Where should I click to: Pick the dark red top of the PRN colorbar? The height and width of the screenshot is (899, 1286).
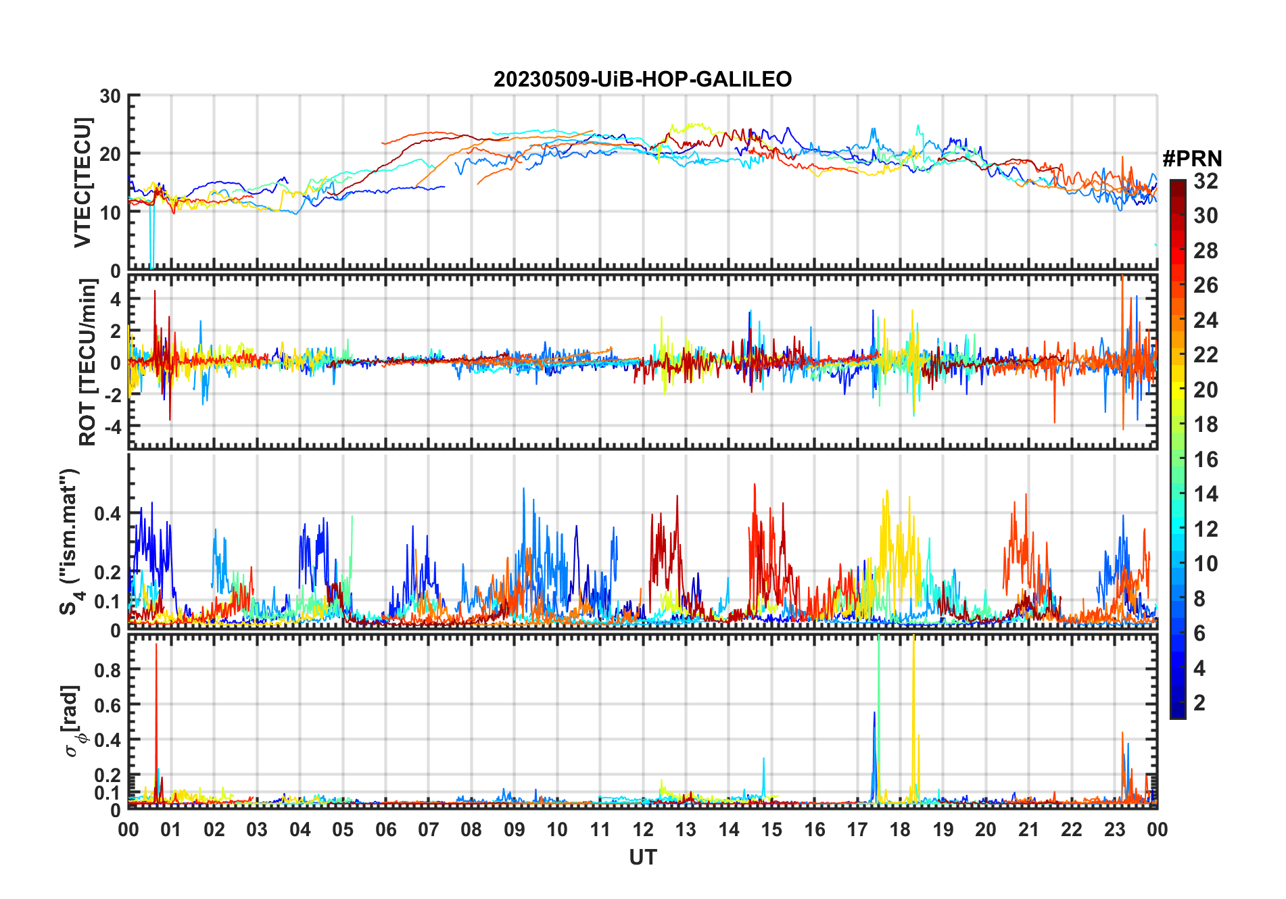tap(1177, 185)
